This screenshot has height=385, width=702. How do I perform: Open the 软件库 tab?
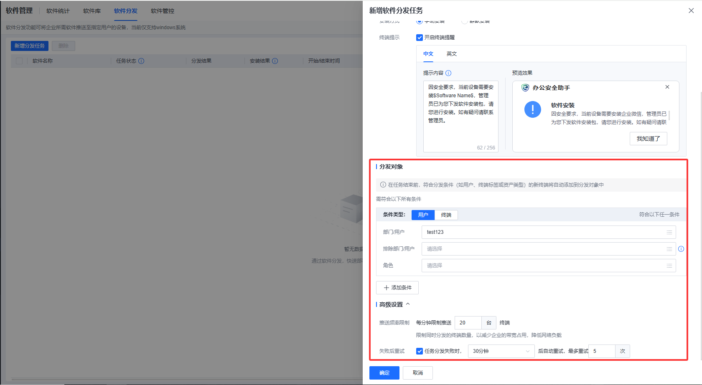point(92,11)
